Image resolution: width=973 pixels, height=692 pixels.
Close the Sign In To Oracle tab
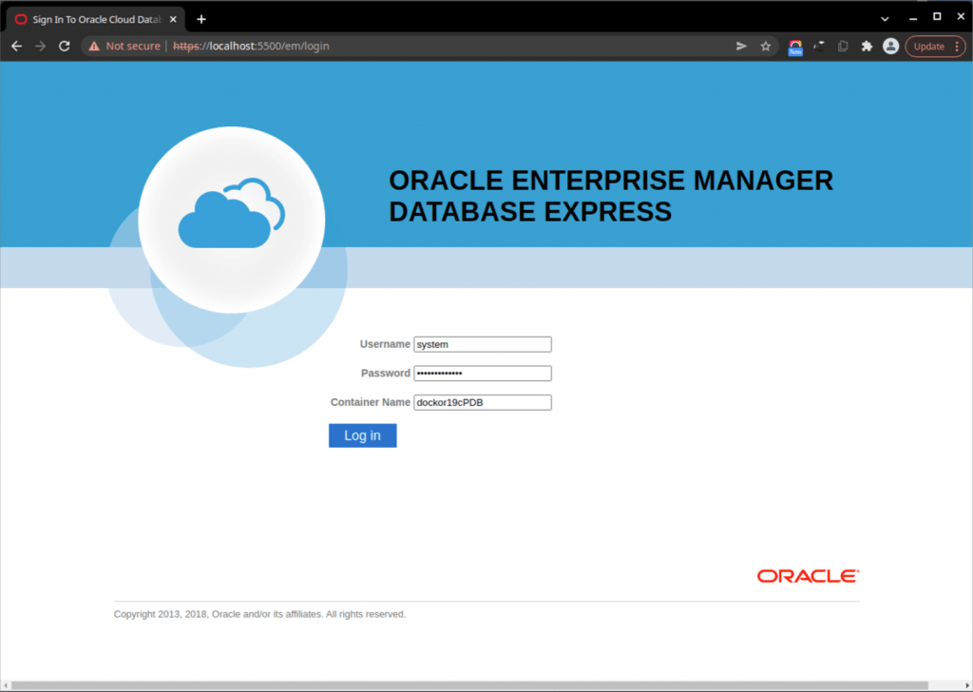[173, 19]
